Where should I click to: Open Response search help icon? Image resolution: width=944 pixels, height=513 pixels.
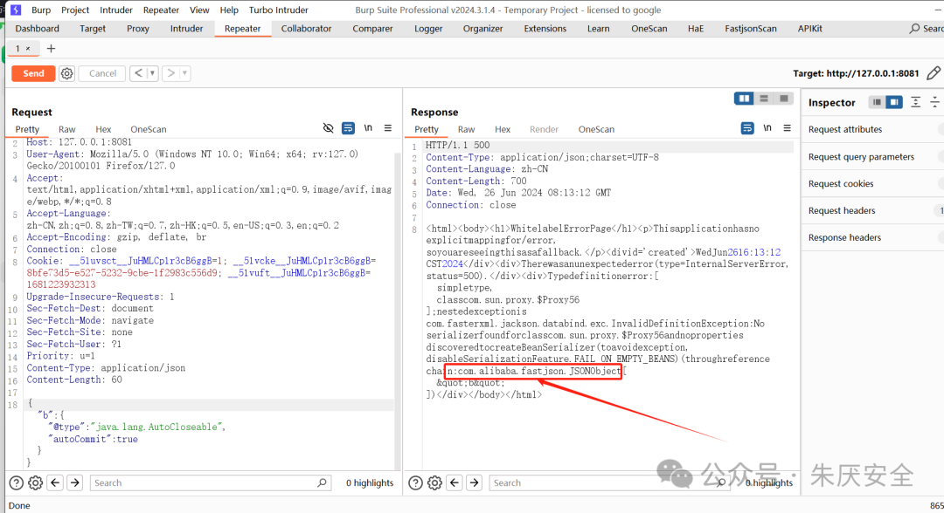click(415, 483)
